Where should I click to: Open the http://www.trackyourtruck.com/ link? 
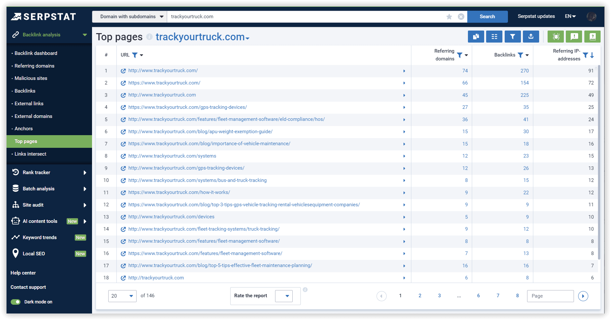(163, 70)
